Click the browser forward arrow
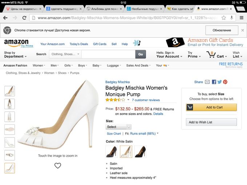This screenshot has height=185, width=247. coord(15,18)
